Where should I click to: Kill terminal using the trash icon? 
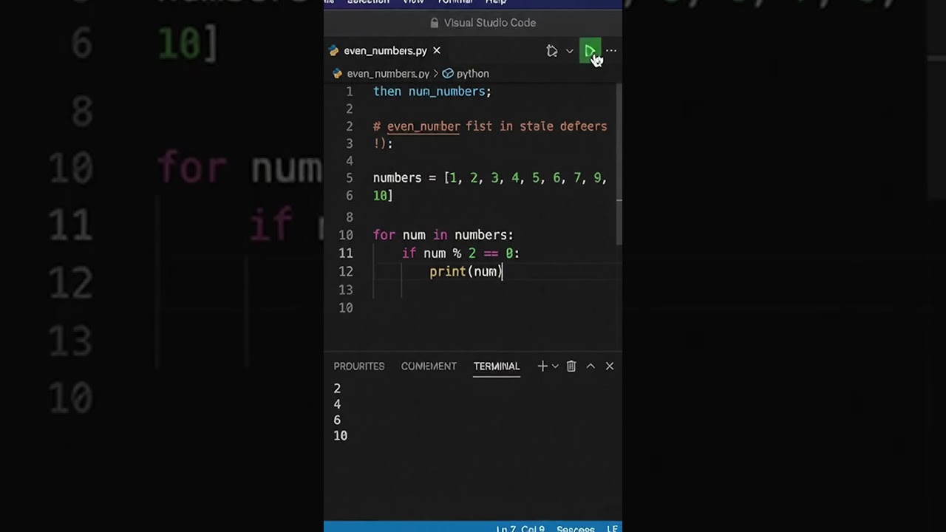tap(571, 366)
